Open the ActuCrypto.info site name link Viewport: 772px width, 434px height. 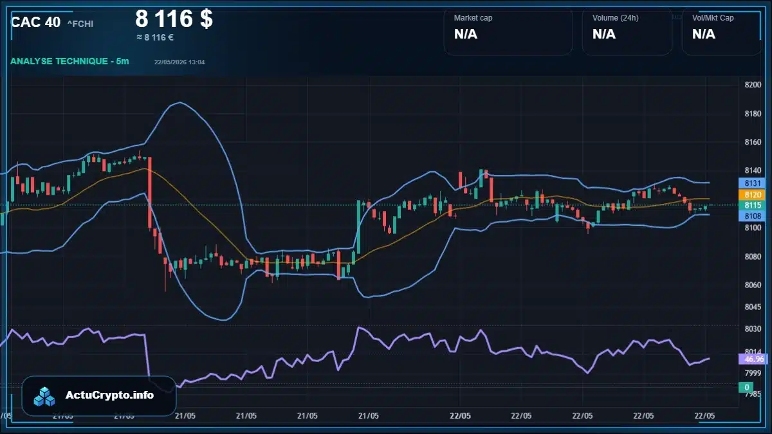pyautogui.click(x=110, y=395)
